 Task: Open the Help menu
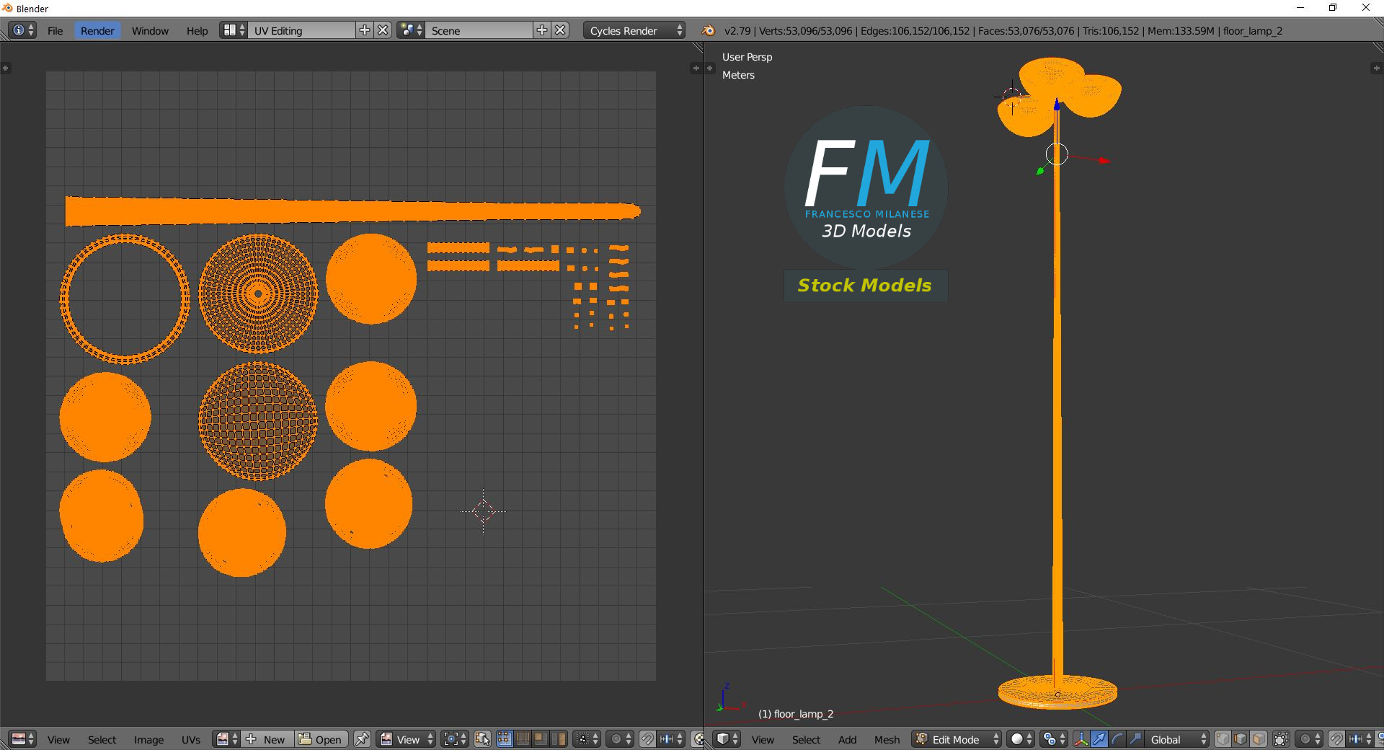(197, 30)
